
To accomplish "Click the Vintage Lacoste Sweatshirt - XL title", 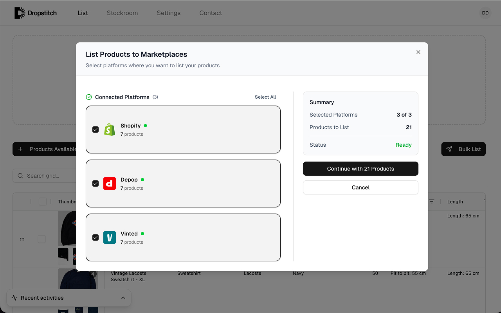I will tap(128, 276).
